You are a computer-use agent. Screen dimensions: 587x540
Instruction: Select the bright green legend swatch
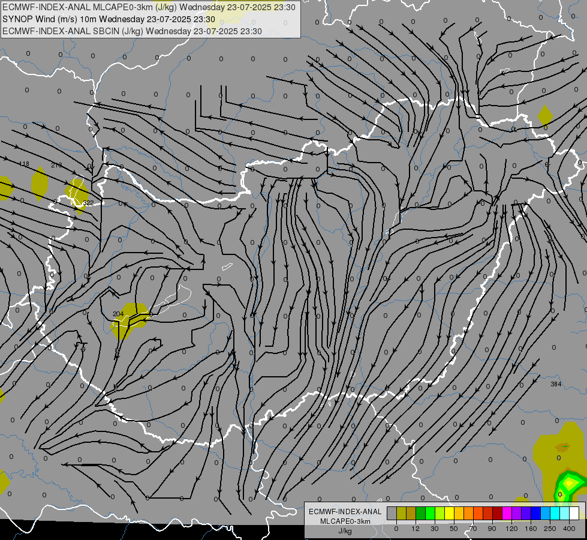(x=430, y=513)
